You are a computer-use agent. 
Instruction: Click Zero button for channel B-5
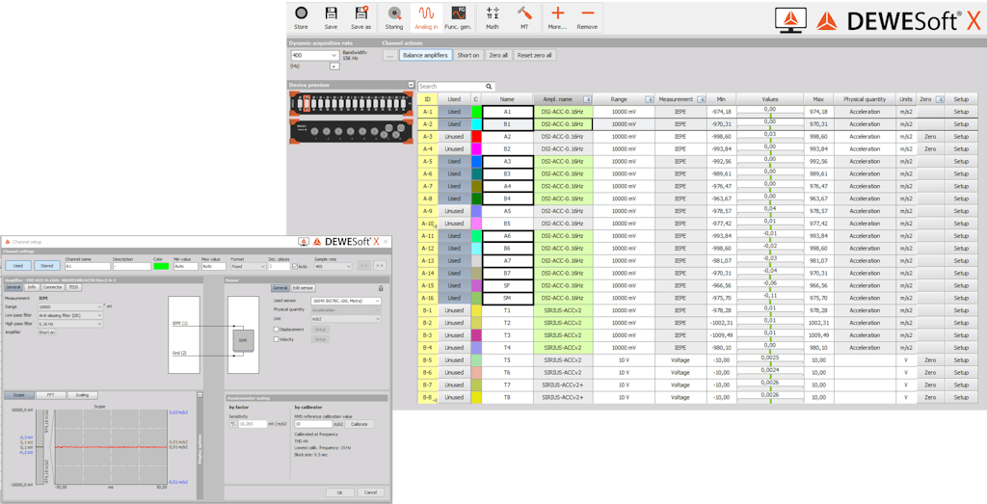tap(930, 359)
